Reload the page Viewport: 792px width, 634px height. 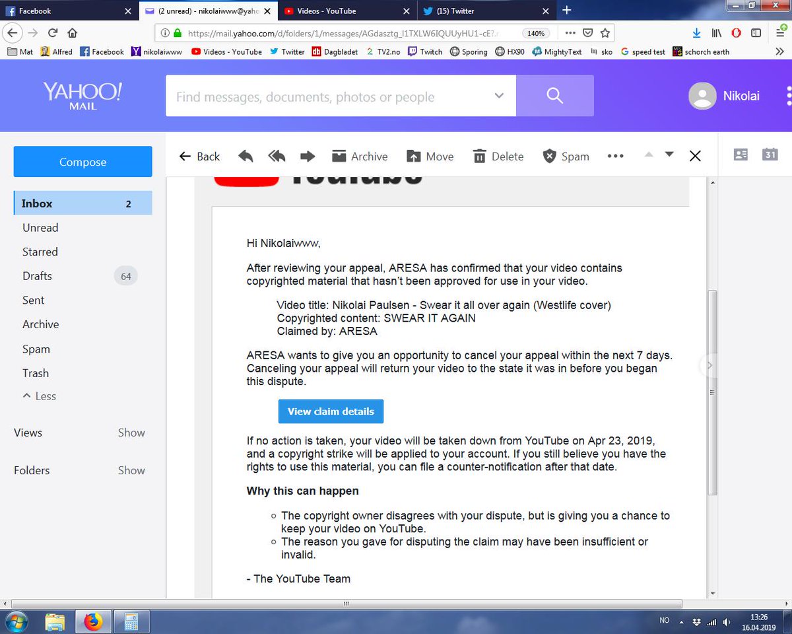click(x=53, y=33)
